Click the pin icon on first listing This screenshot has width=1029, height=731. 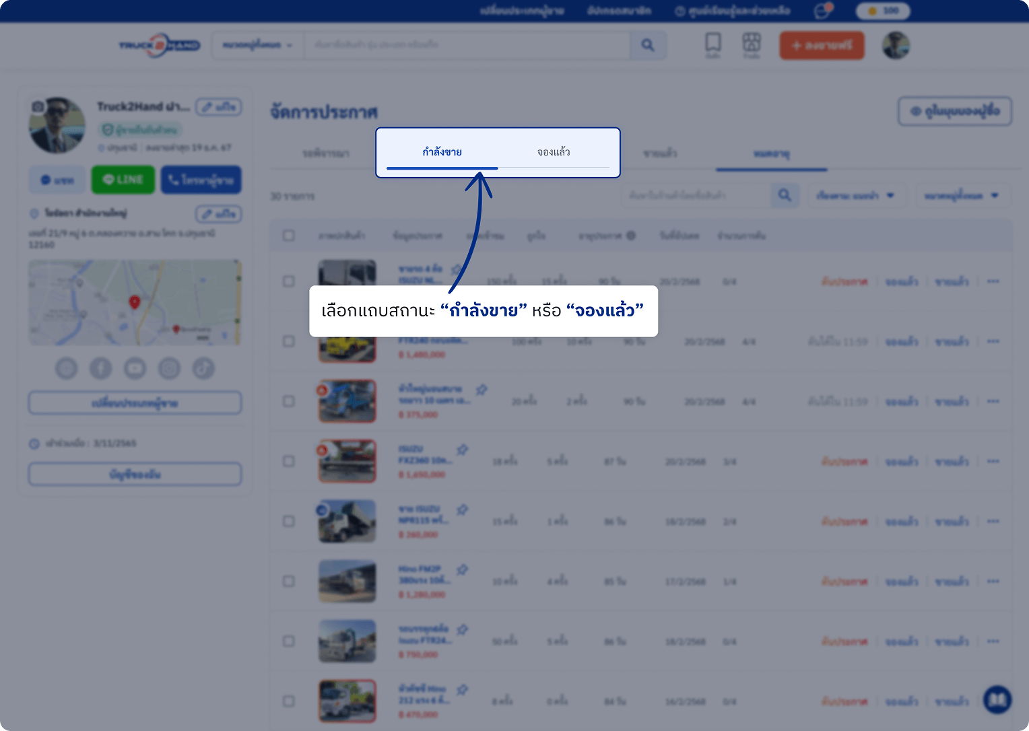click(457, 270)
